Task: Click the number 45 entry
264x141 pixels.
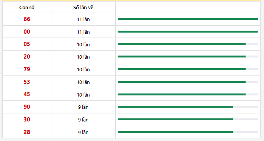Action: pos(27,94)
